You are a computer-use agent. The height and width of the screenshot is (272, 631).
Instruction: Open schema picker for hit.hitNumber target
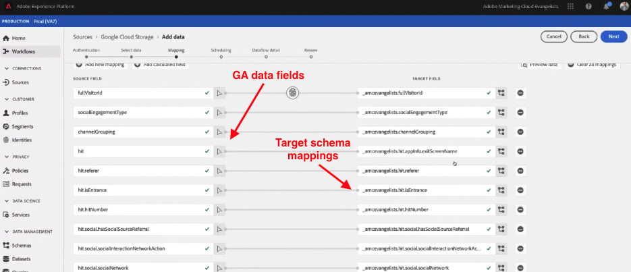coord(501,210)
